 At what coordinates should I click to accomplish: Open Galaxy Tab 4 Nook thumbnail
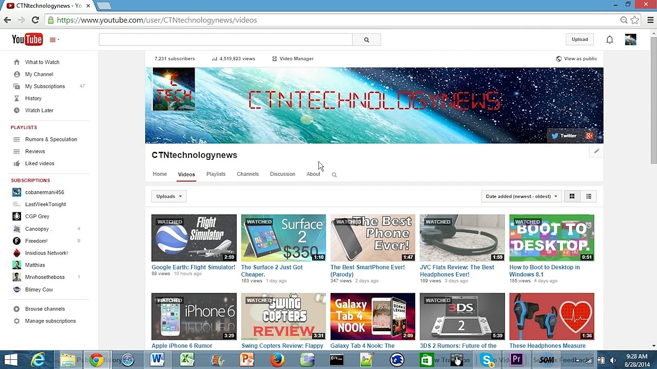[373, 316]
